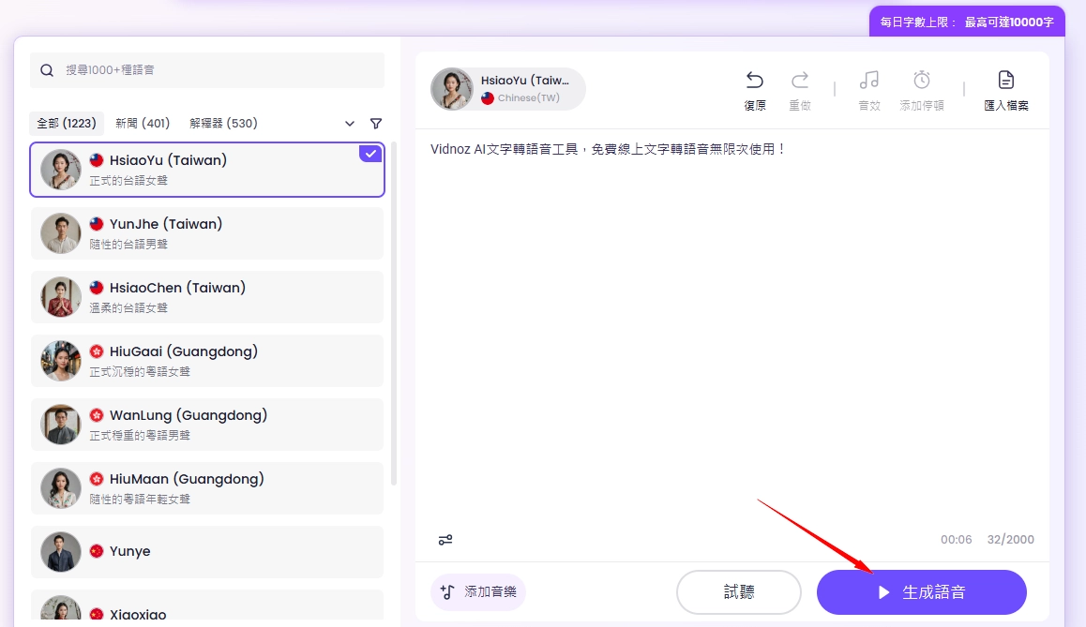Open the voice settings sliders icon
This screenshot has height=627, width=1086.
(445, 540)
